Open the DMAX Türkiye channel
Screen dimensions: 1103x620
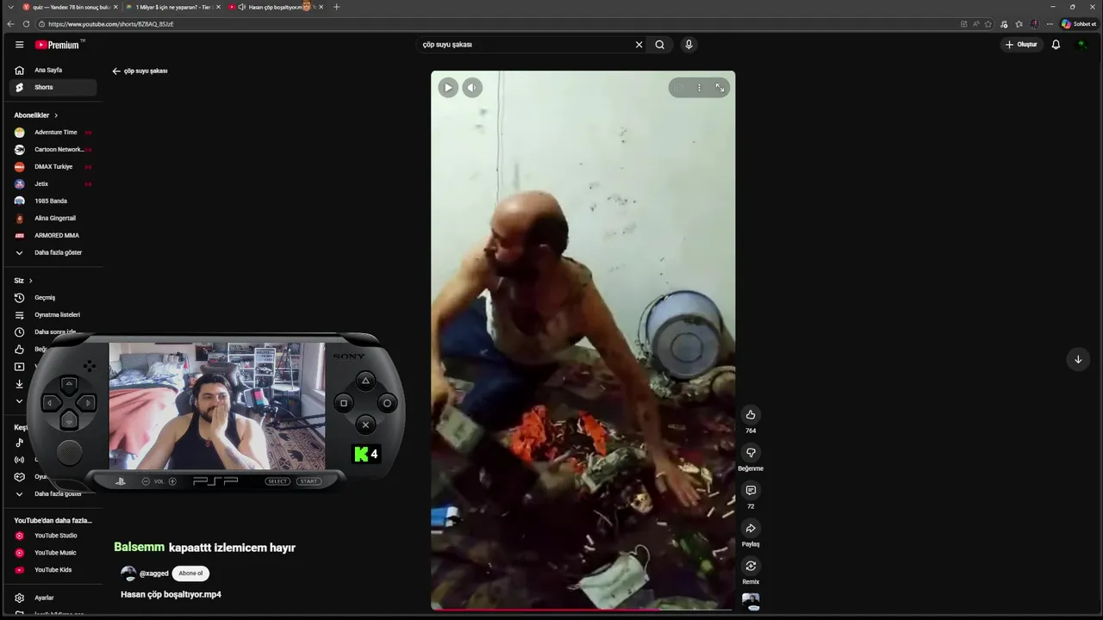point(53,167)
